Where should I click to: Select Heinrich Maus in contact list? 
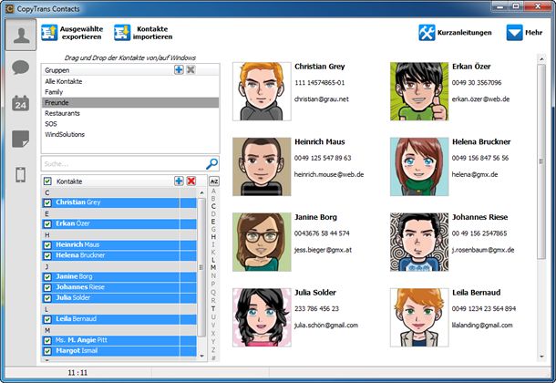click(119, 244)
